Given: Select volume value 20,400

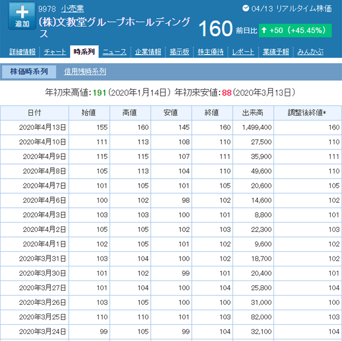Looking at the screenshot, I should point(261,273).
